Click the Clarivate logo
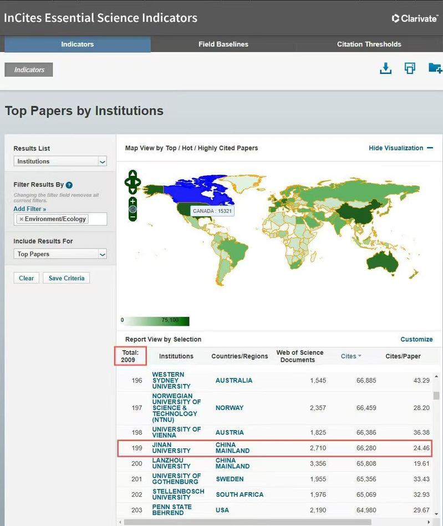Image resolution: width=443 pixels, height=526 pixels. (415, 18)
